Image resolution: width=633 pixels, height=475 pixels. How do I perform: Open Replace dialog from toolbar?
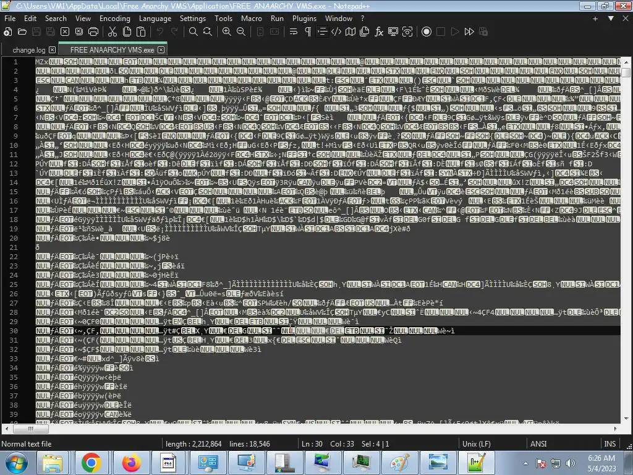tap(208, 32)
